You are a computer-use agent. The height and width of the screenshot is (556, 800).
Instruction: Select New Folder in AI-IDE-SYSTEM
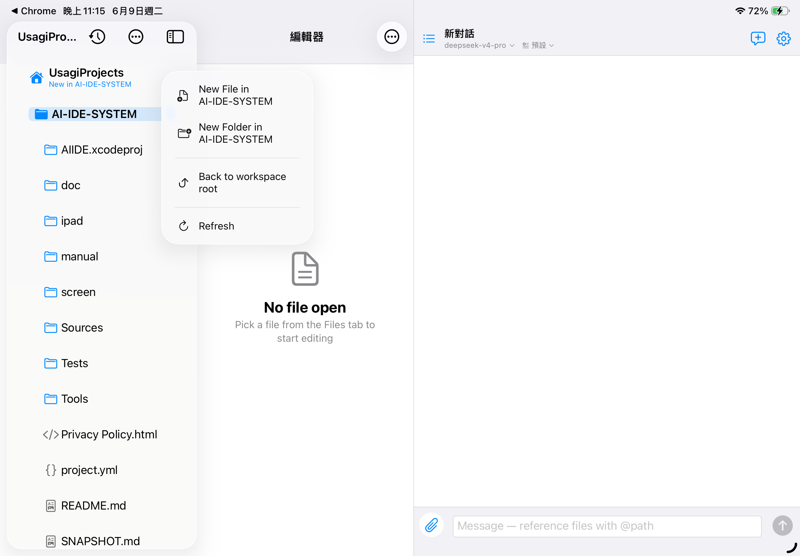(x=237, y=133)
